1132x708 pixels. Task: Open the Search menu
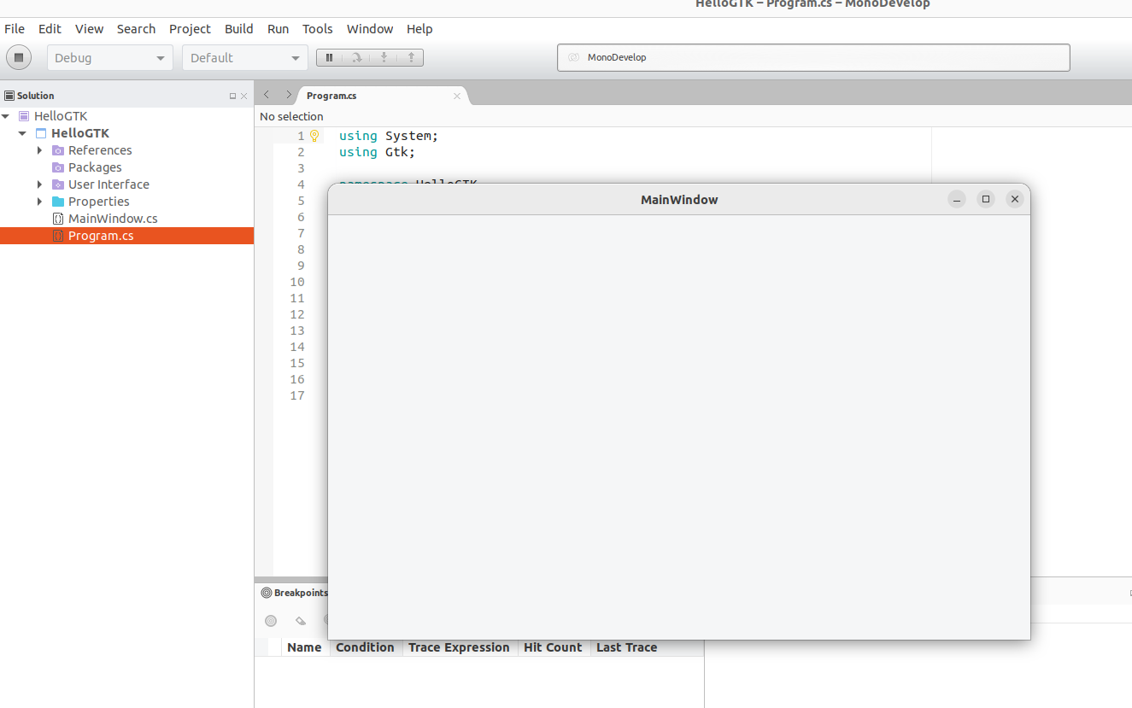pyautogui.click(x=136, y=29)
